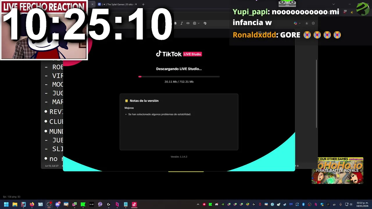Click the Versión: 1.14.2 label
The width and height of the screenshot is (372, 209).
coord(179,157)
